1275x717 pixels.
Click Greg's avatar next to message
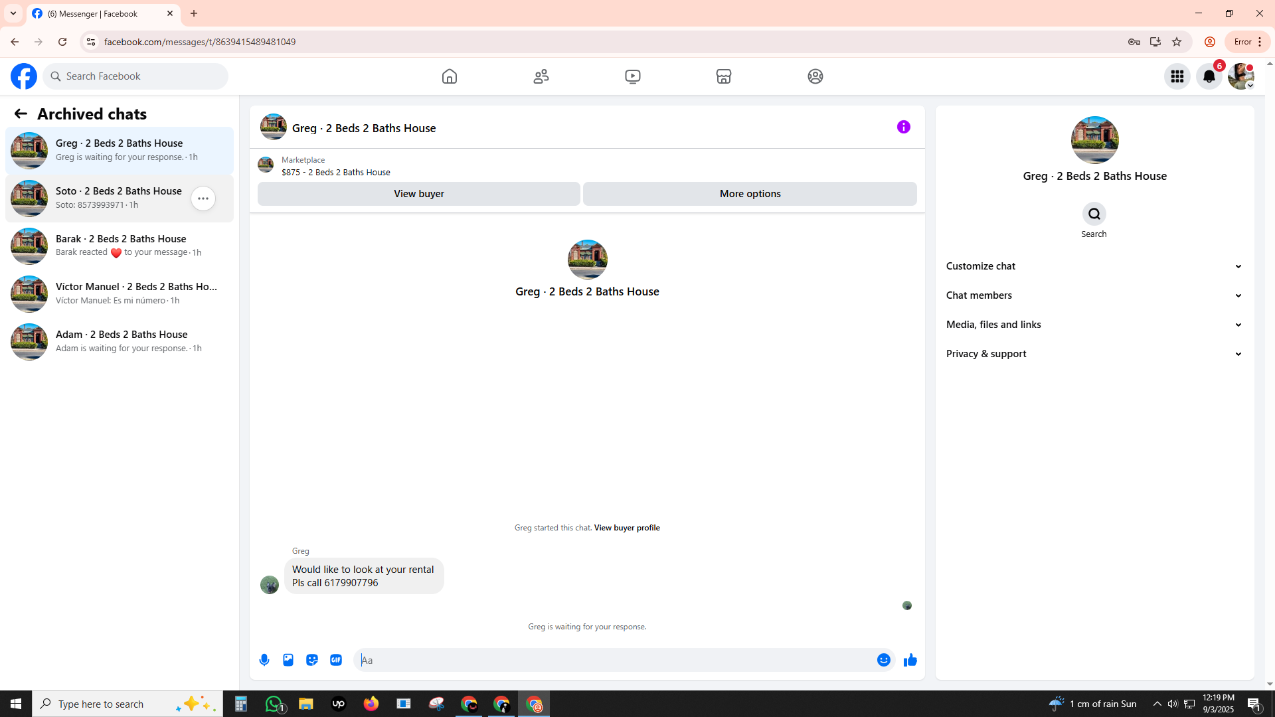(x=270, y=585)
